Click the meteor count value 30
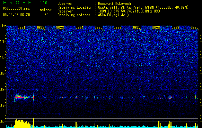The height and width of the screenshot is (128, 202). pos(47,15)
